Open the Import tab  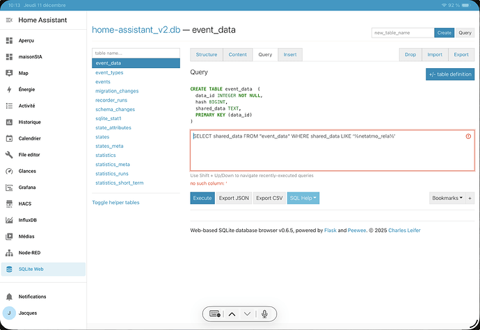(x=435, y=55)
